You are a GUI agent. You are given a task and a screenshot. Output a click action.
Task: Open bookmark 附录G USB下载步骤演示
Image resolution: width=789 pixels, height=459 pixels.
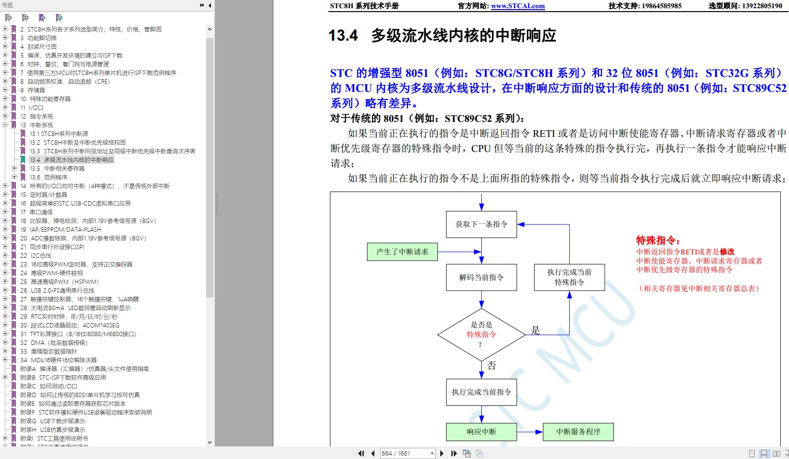52,421
